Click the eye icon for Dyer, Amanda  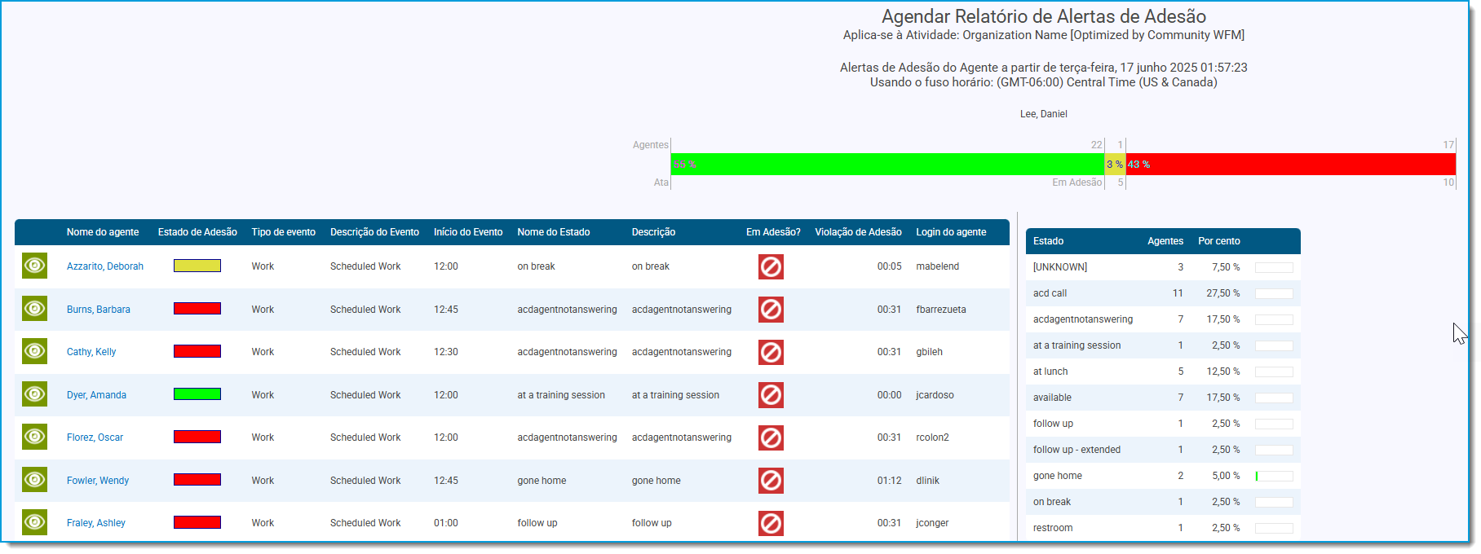click(x=34, y=394)
